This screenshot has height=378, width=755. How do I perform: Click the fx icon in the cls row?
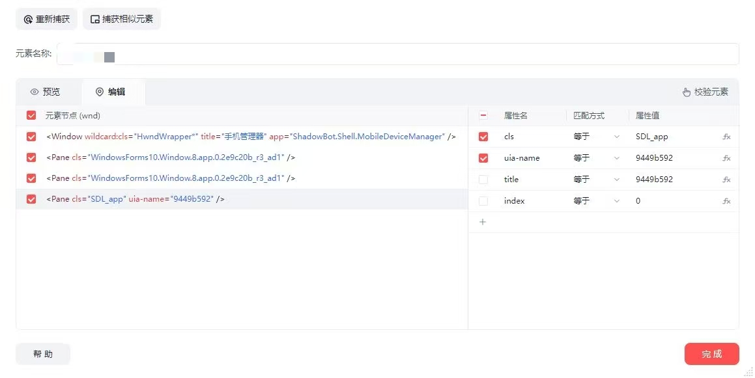[x=726, y=137]
